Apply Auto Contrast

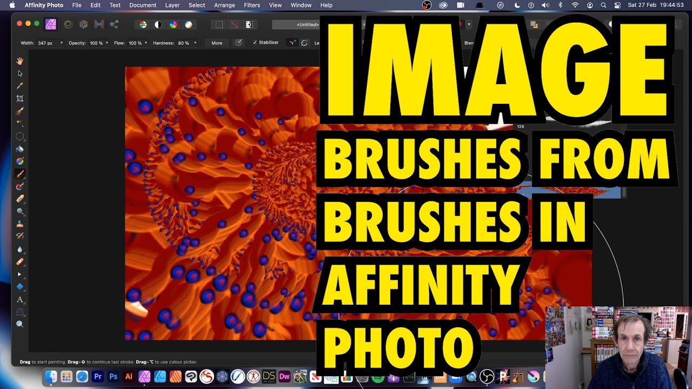coord(158,24)
